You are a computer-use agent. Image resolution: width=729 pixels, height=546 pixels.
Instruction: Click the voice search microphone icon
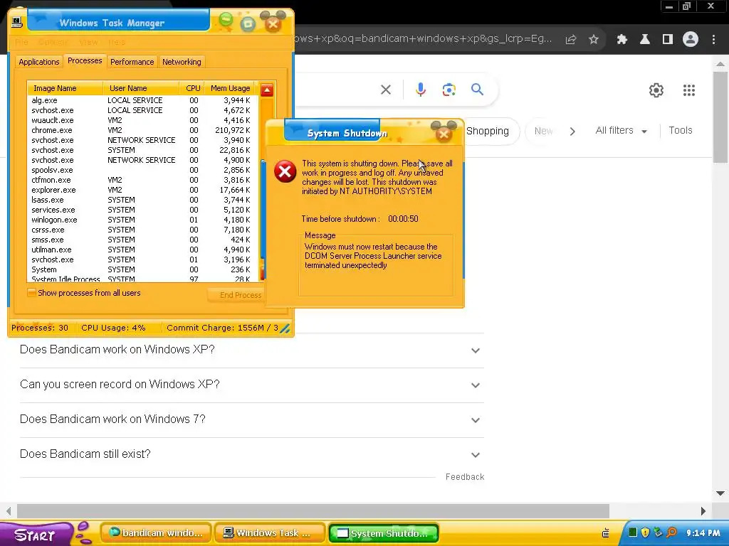(x=420, y=89)
